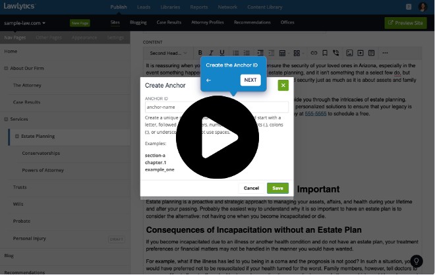Click NEXT in the anchor tooltip
Viewport: 435px width, 275px height.
(x=250, y=80)
